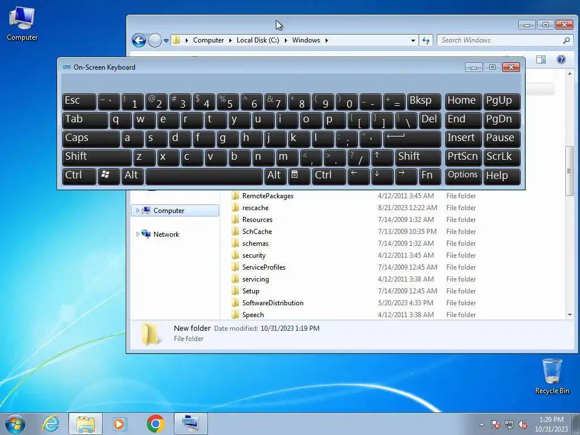Show hidden tray icons arrow
Viewport: 580px width, 435px height.
click(x=481, y=425)
